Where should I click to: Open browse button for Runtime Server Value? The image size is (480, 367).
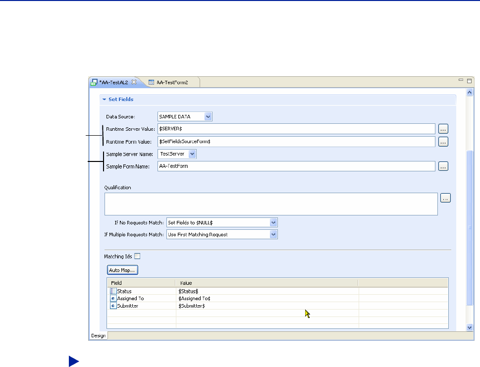tap(443, 129)
